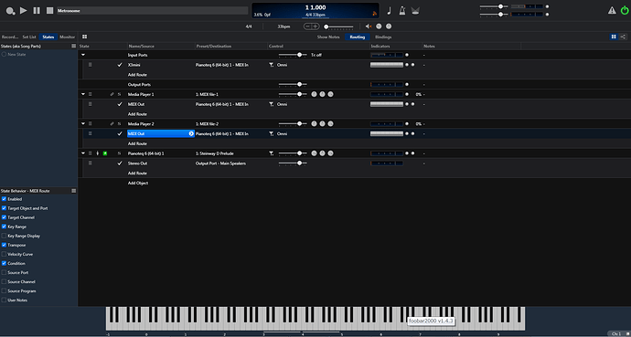
Task: Click Add Route under Stereo Out
Action: (x=137, y=174)
